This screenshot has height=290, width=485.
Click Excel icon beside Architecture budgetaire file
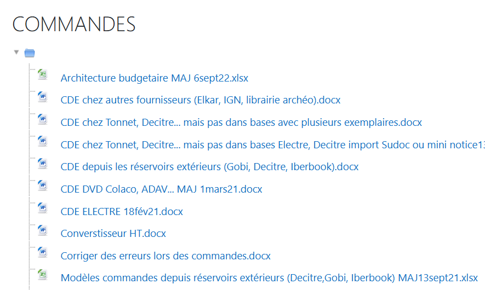click(x=43, y=75)
